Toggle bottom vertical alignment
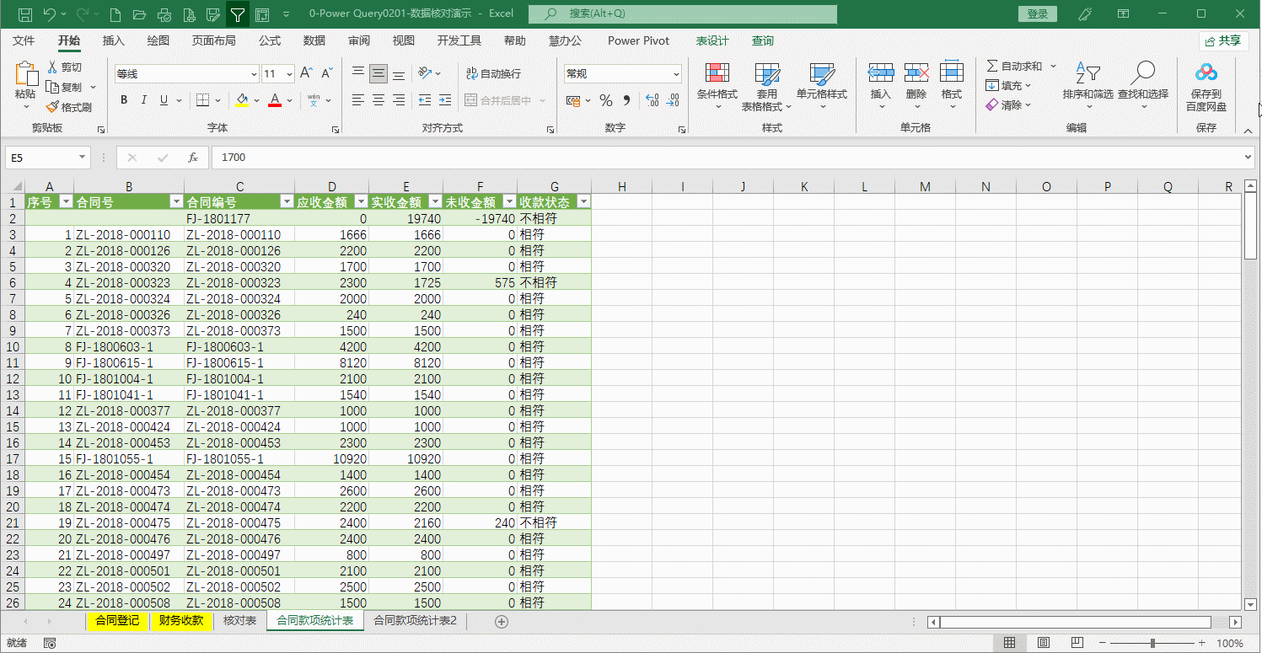Image resolution: width=1262 pixels, height=653 pixels. coord(399,74)
